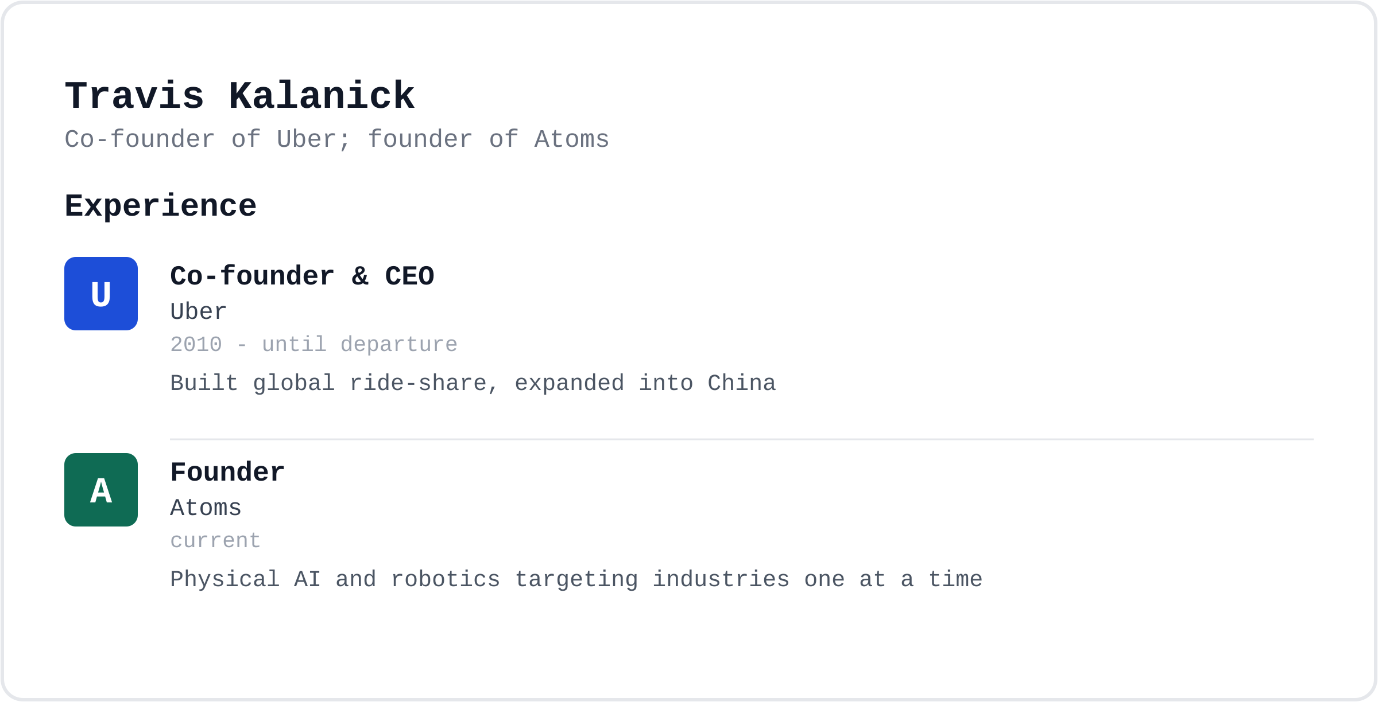Click the word 'robotics' in Atoms description

(x=446, y=579)
